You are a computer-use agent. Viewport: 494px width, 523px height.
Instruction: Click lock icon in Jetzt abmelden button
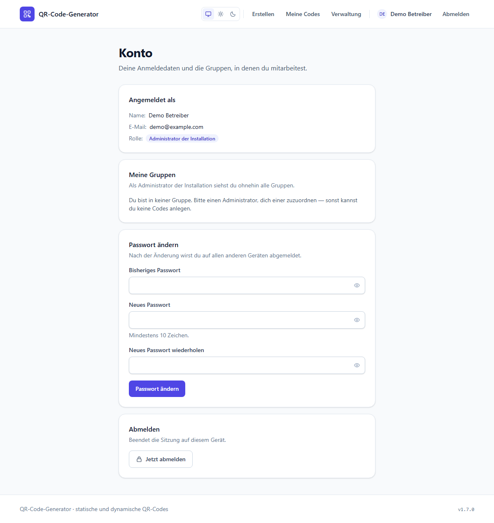point(139,459)
